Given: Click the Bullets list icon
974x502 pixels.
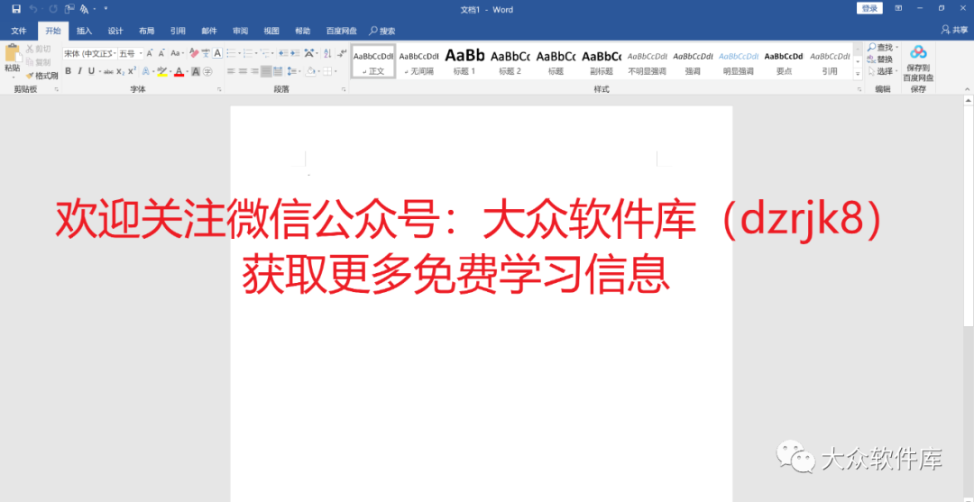Looking at the screenshot, I should 232,53.
